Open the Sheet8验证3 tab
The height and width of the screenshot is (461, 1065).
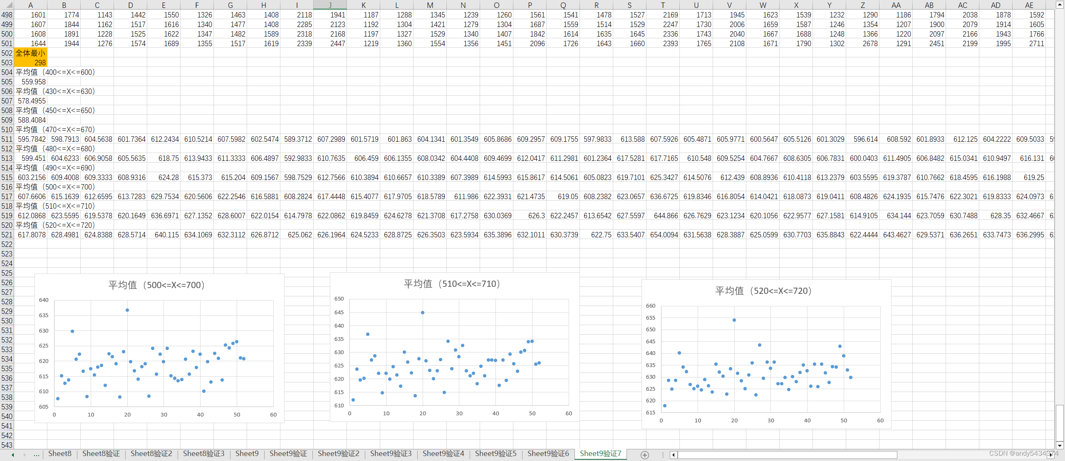(204, 454)
